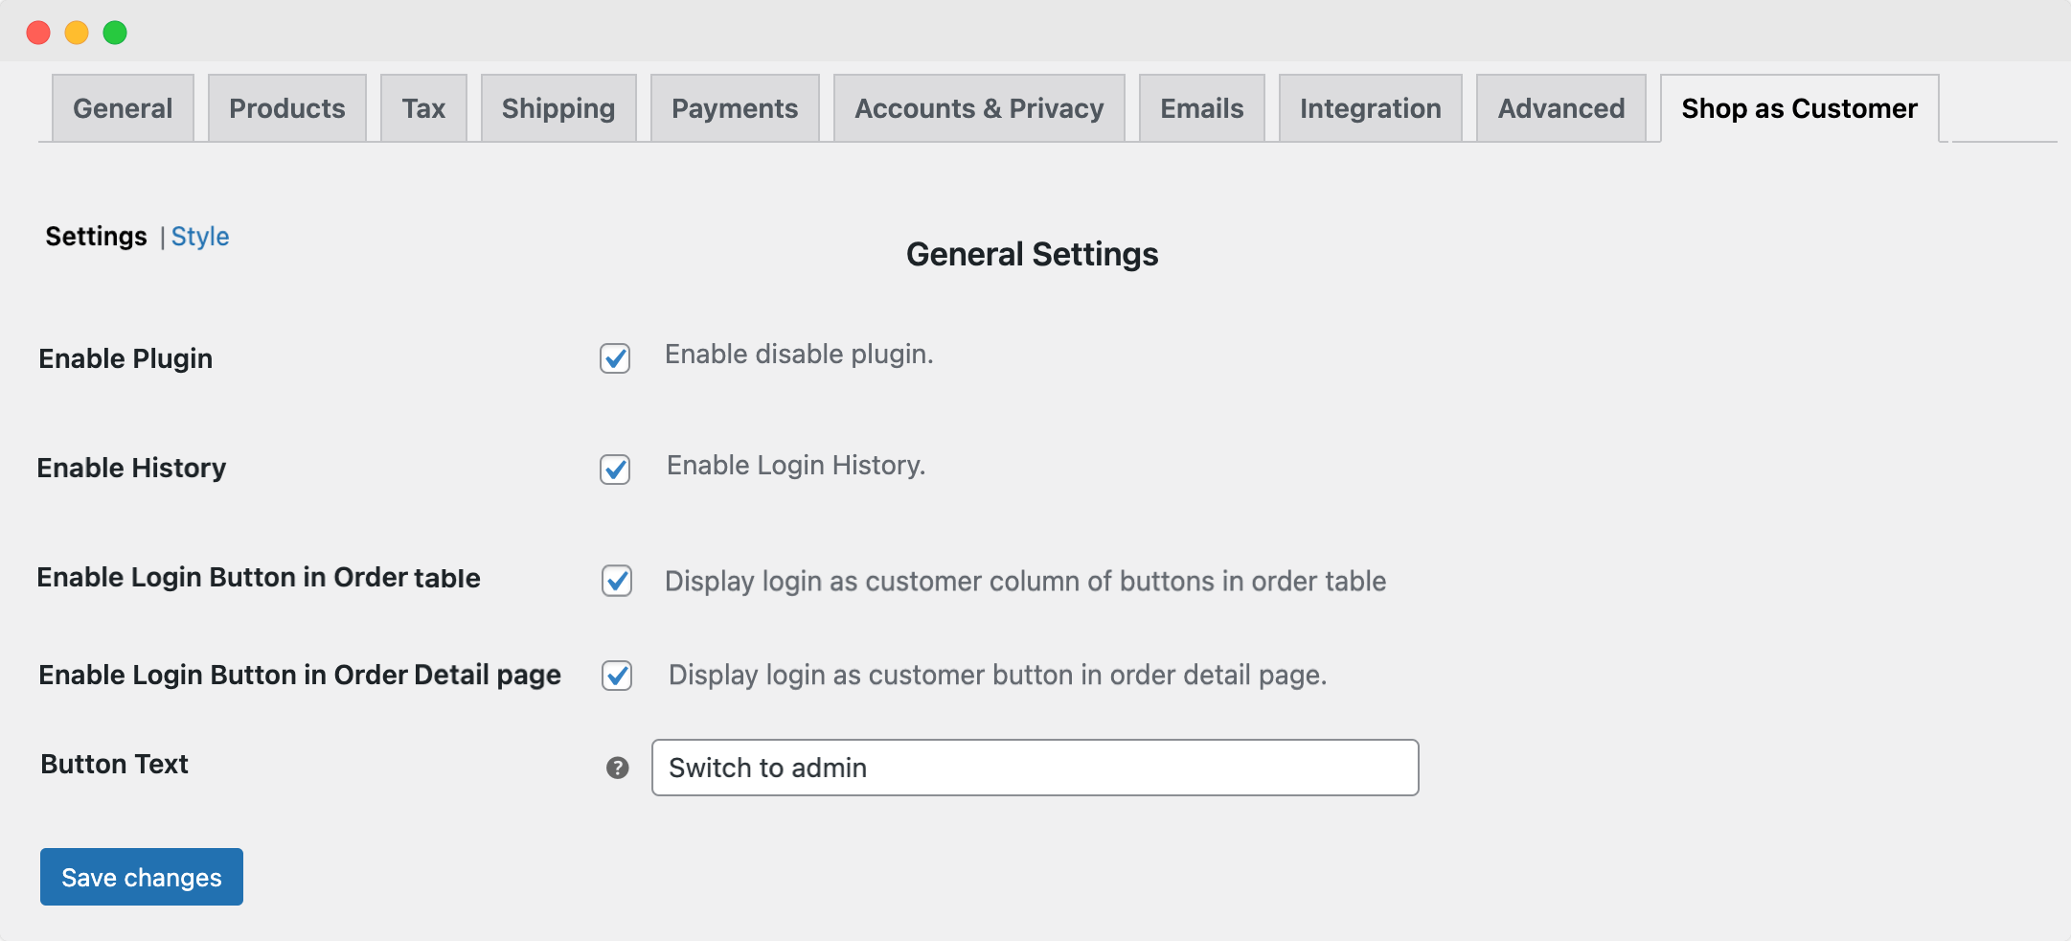Switch to the Shipping tab
Image resolution: width=2071 pixels, height=941 pixels.
(558, 107)
